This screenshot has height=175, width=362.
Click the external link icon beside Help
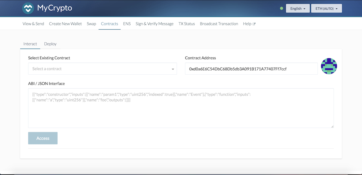coord(254,24)
